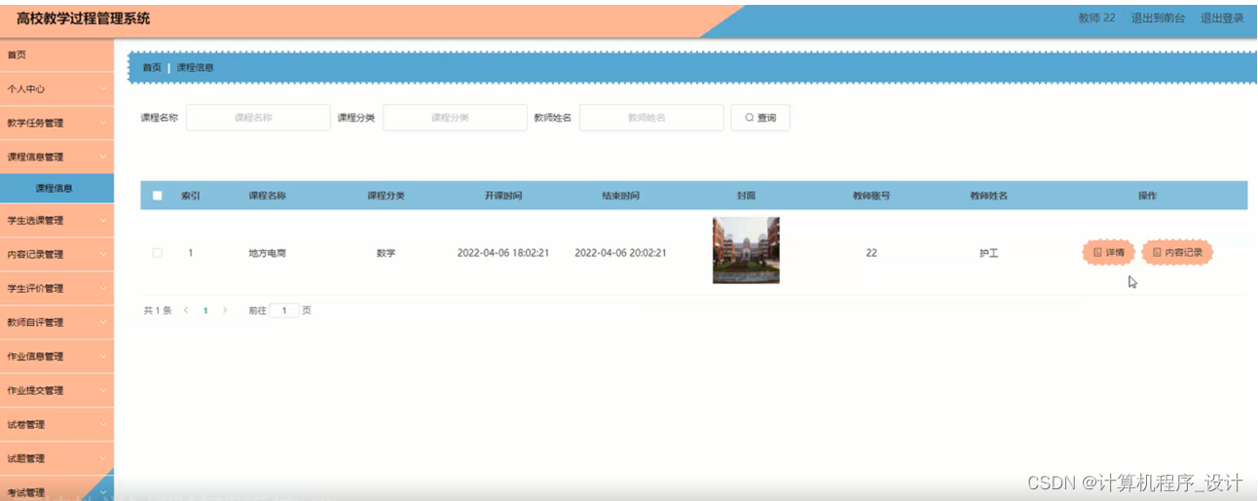Click the 教师 22 account label
1258x501 pixels.
click(x=1096, y=18)
